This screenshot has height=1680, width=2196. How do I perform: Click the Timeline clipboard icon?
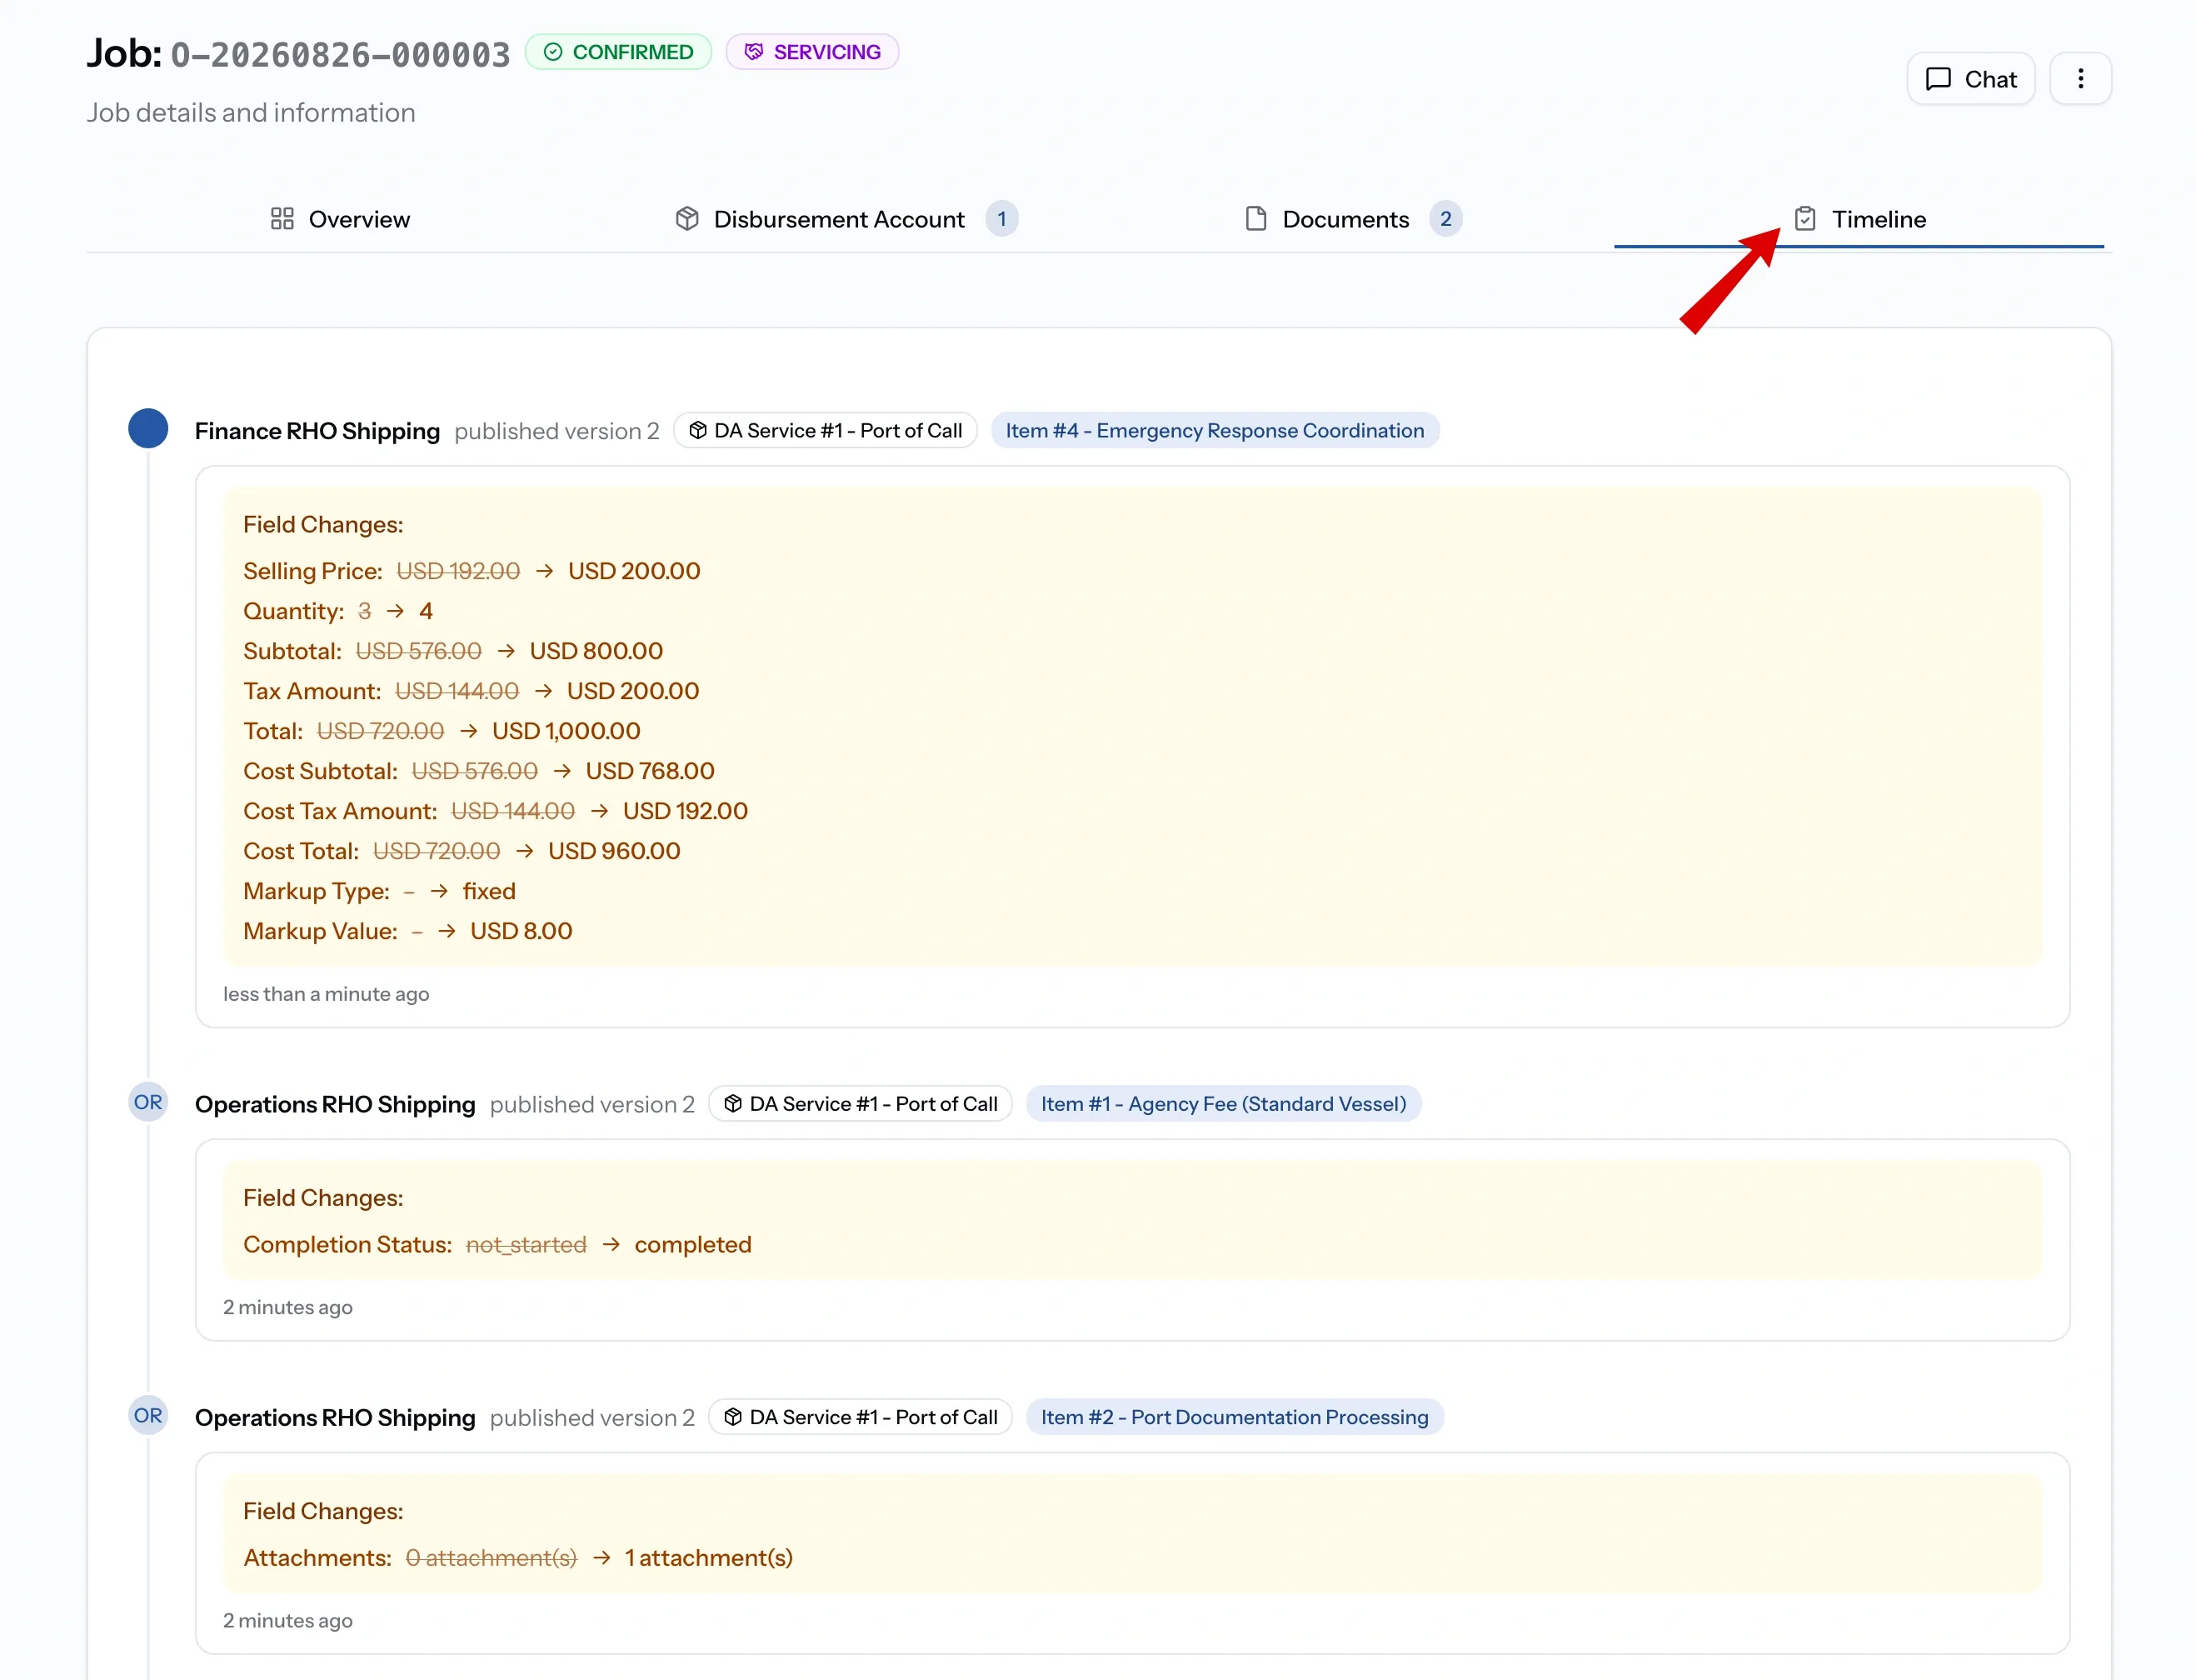pos(1805,219)
